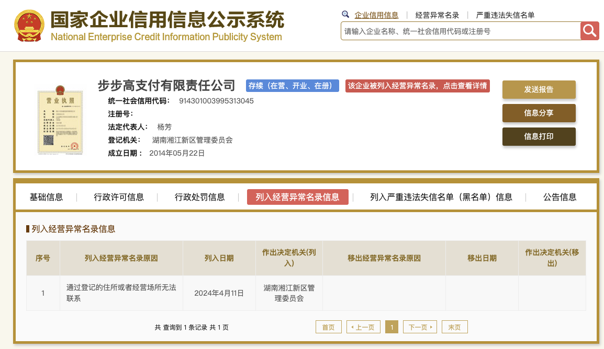This screenshot has width=604, height=349.
Task: Click the 列入经营异常名录信息 section heading
Action: tap(73, 229)
